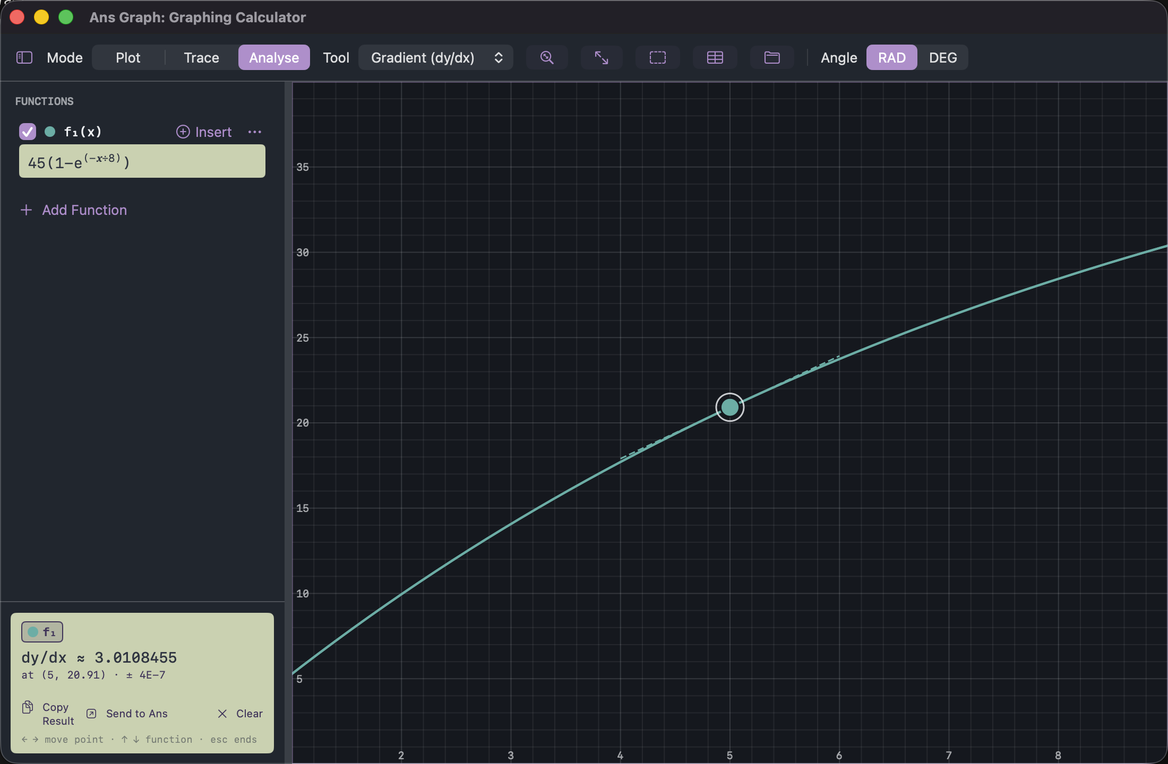Screen dimensions: 1168x764
Task: Click the dashed selection box icon
Action: click(658, 57)
